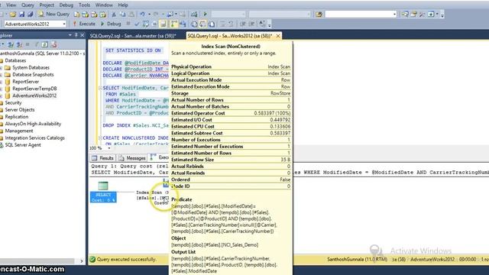
Task: Collapse CREATE NONCLUSTERED INDEX outline
Action: tap(100, 137)
